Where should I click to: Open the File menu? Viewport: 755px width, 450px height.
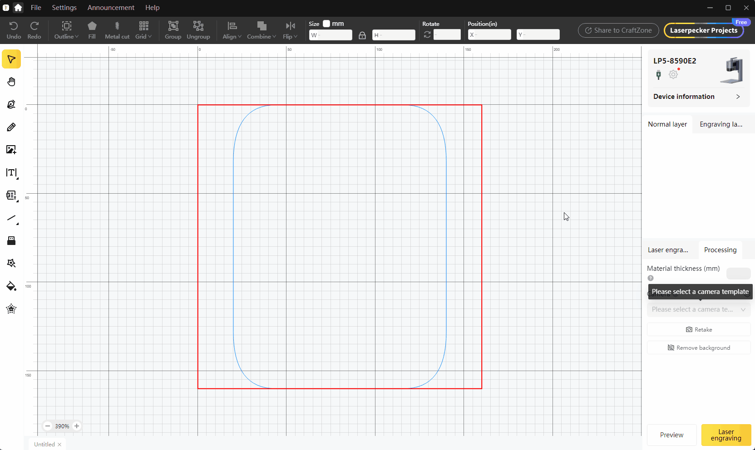point(36,8)
